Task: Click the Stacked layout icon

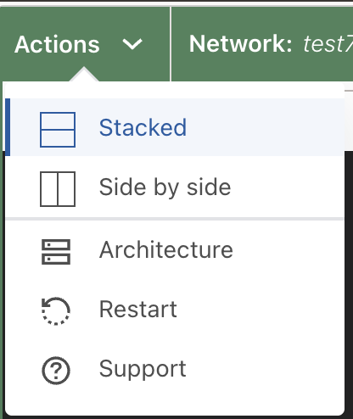Action: (x=58, y=130)
